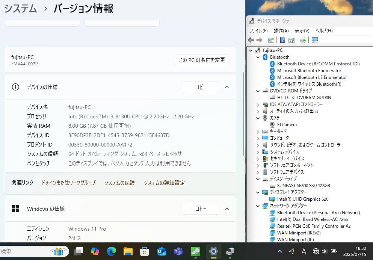Select Microsoft Bluetooth LE Enumerator

312,77
